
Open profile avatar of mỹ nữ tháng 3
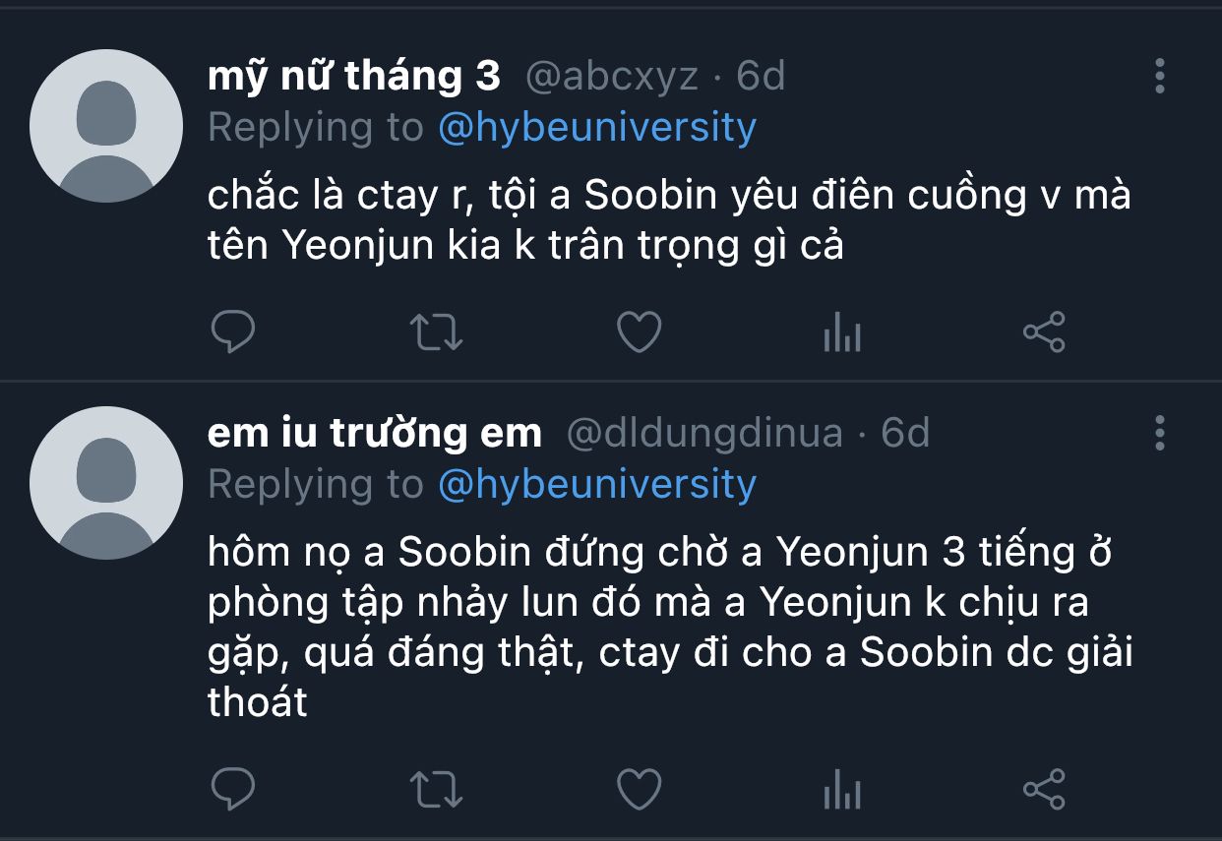tap(106, 126)
